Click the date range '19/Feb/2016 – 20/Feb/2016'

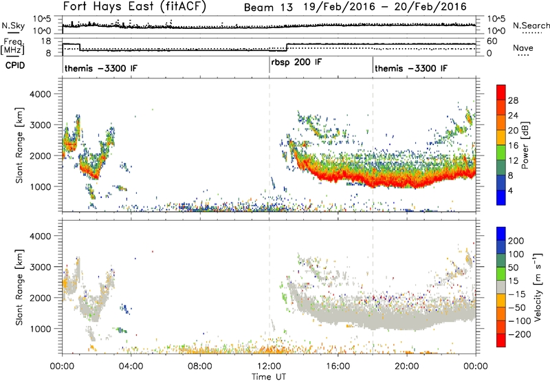(385, 7)
